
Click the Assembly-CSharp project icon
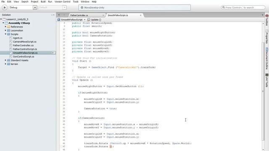coord(6,23)
